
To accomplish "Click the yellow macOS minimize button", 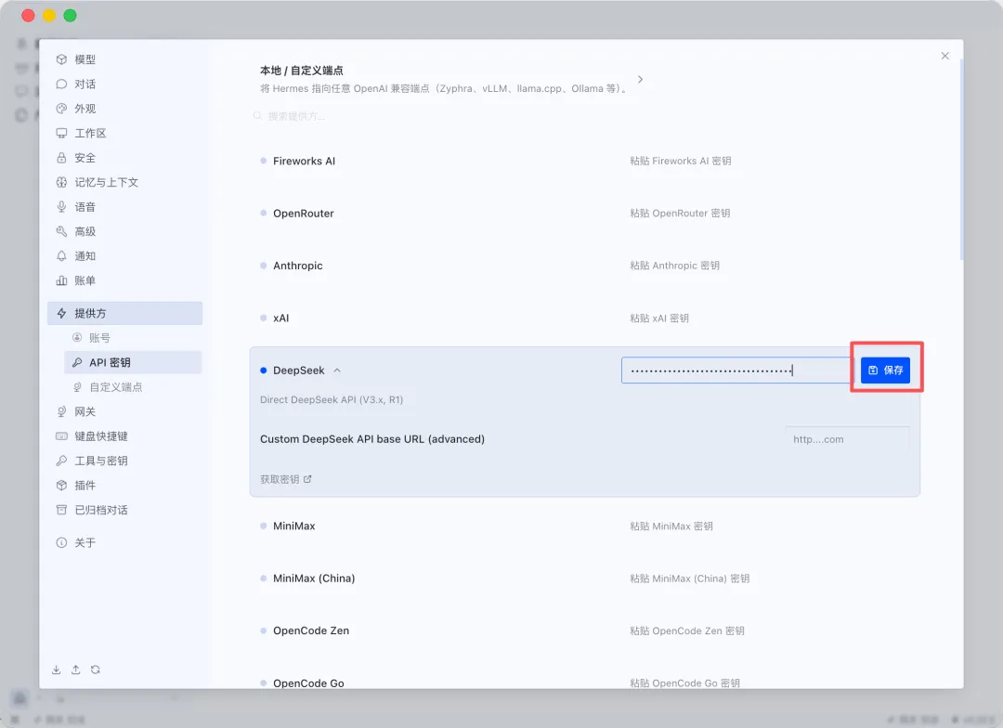I will (49, 16).
